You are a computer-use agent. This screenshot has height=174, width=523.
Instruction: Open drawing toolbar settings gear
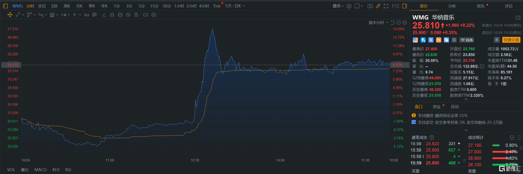pos(154,15)
